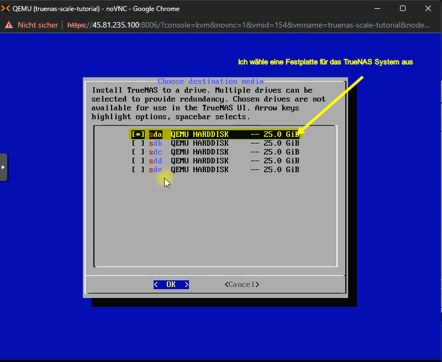The image size is (442, 362).
Task: Maximize the Chrome noVNC window
Action: (403, 9)
